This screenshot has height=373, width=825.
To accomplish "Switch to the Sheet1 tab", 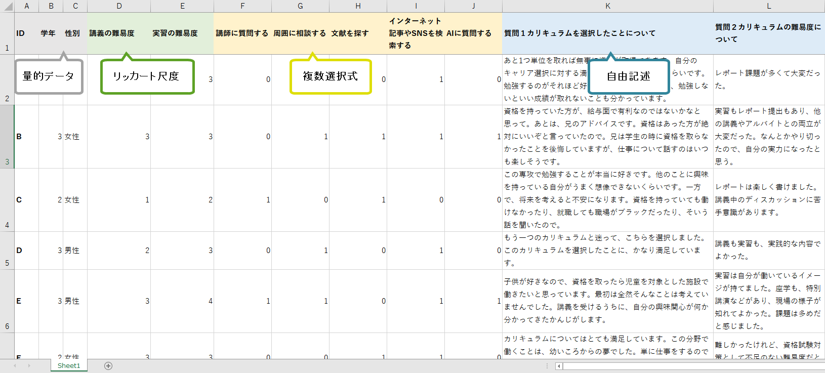I will (x=69, y=365).
